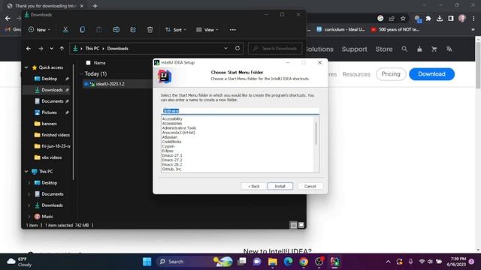Open Chrome downloads icon
This screenshot has height=270, width=481.
tap(439, 18)
